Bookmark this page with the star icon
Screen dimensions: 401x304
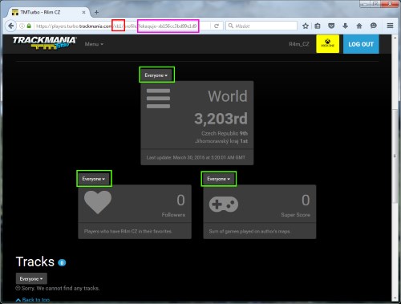(306, 26)
